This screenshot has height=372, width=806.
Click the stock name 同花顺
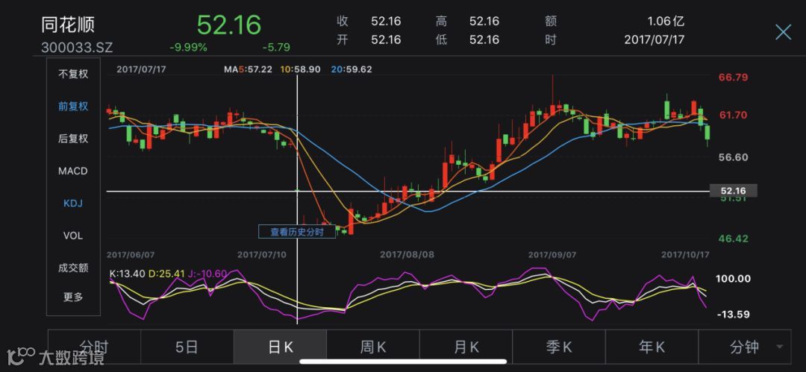(68, 25)
